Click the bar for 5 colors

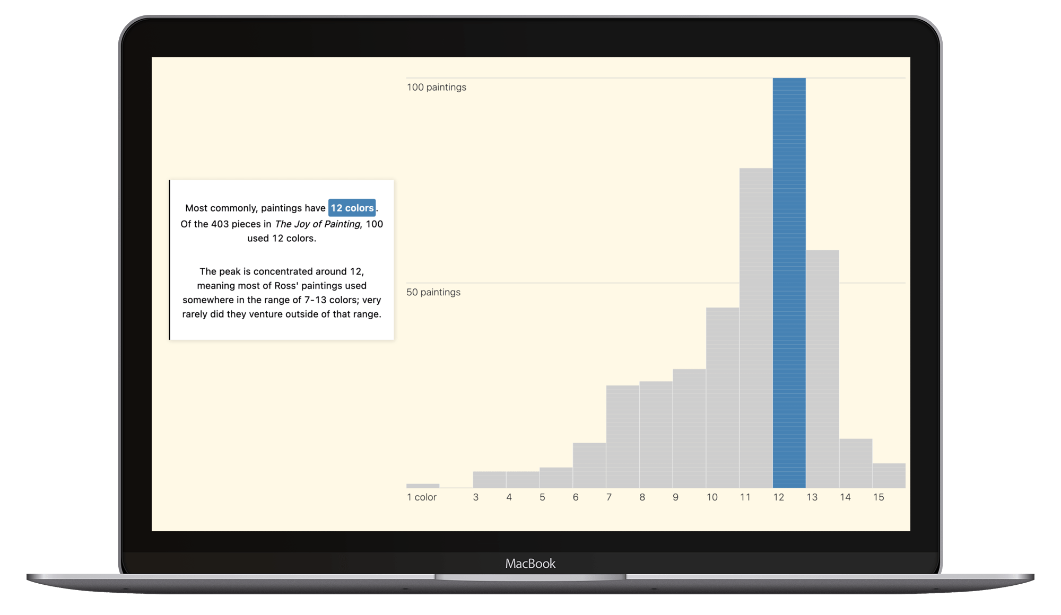pyautogui.click(x=556, y=477)
